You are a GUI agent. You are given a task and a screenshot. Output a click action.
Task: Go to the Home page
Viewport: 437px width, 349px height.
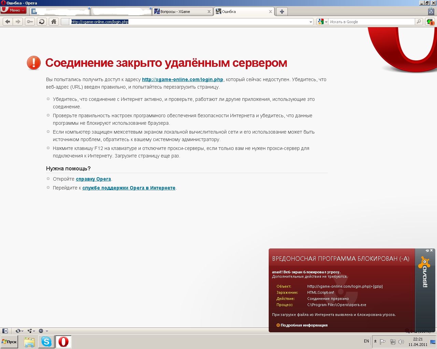point(54,22)
